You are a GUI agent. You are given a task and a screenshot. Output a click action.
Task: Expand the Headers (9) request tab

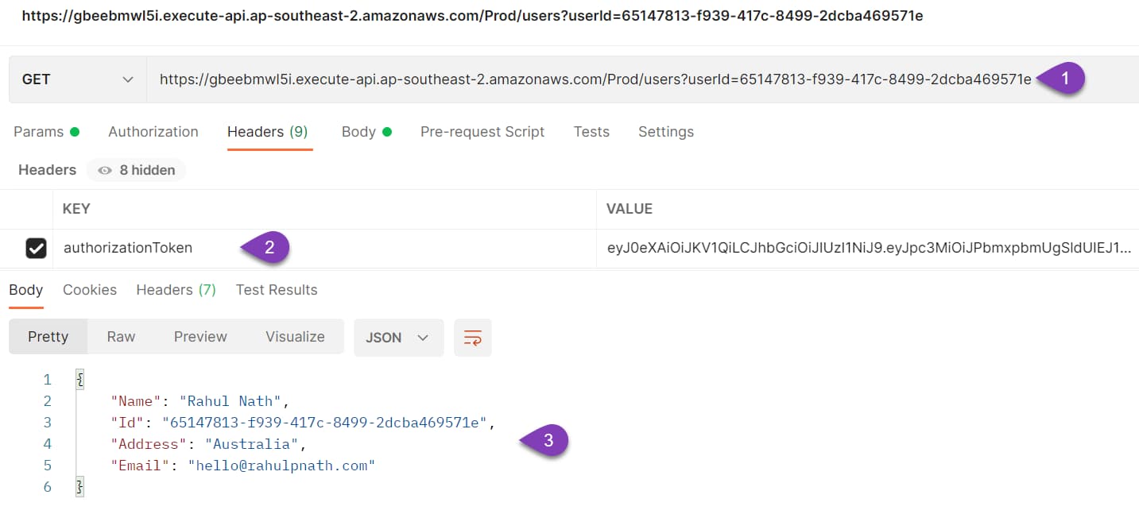pyautogui.click(x=269, y=131)
